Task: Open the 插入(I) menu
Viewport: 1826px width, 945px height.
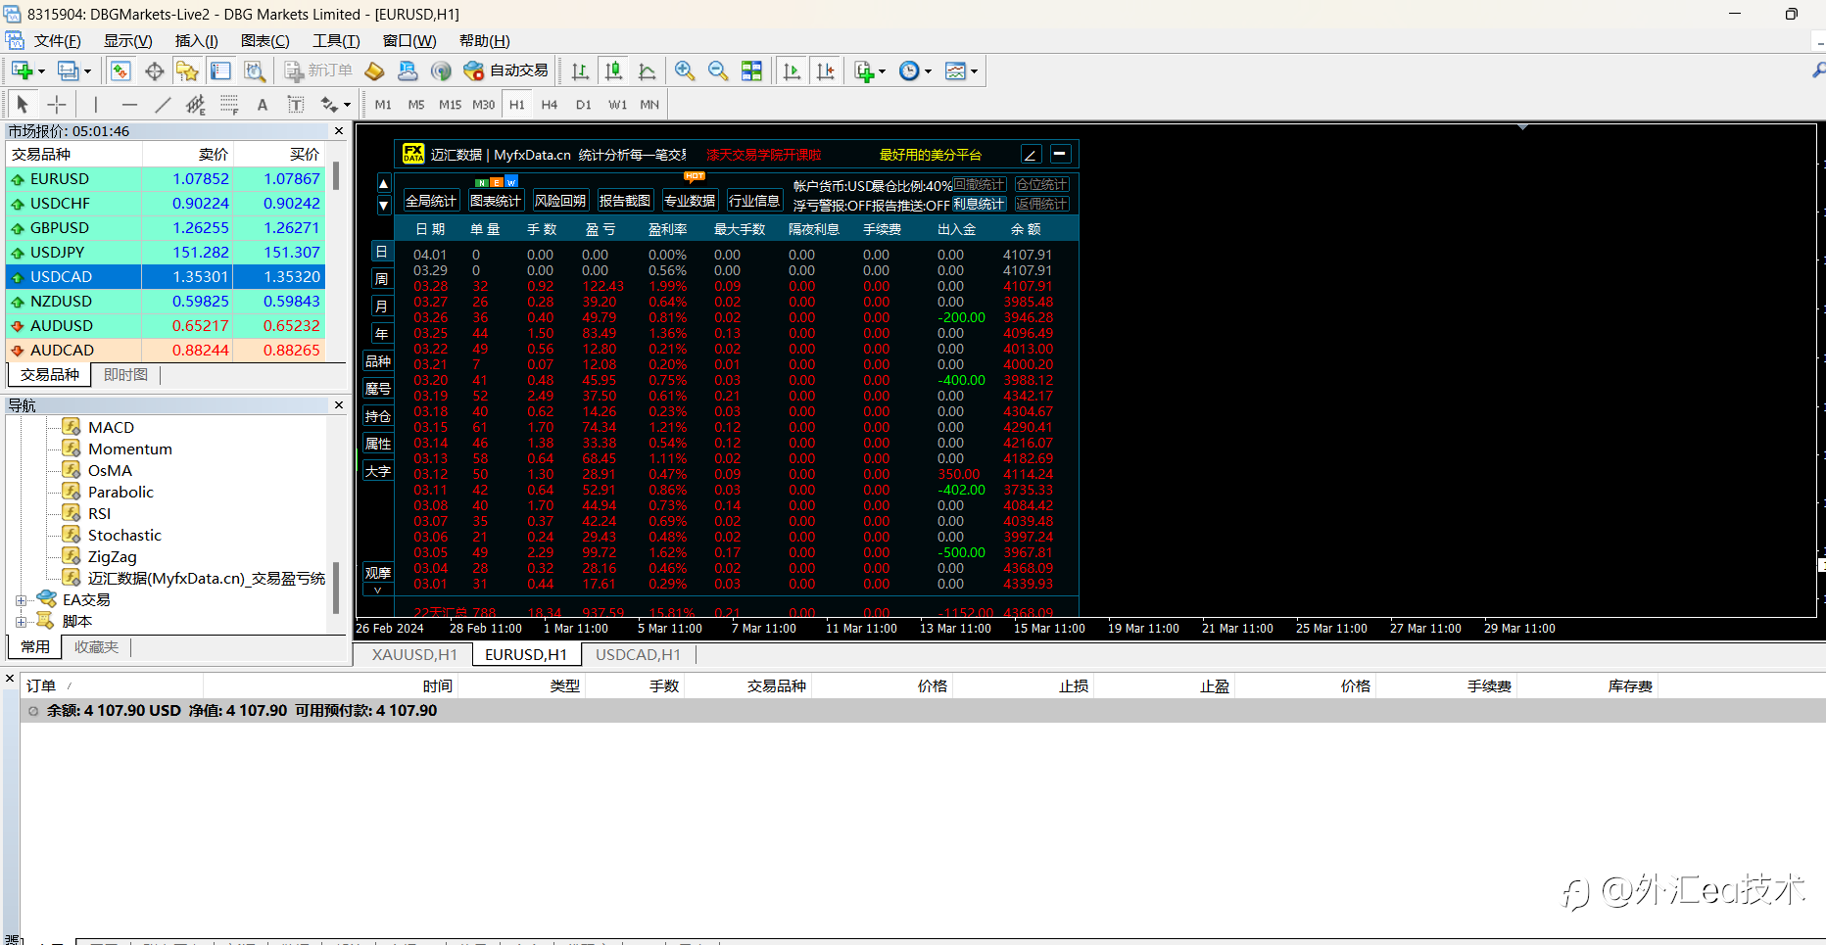Action: pyautogui.click(x=196, y=40)
